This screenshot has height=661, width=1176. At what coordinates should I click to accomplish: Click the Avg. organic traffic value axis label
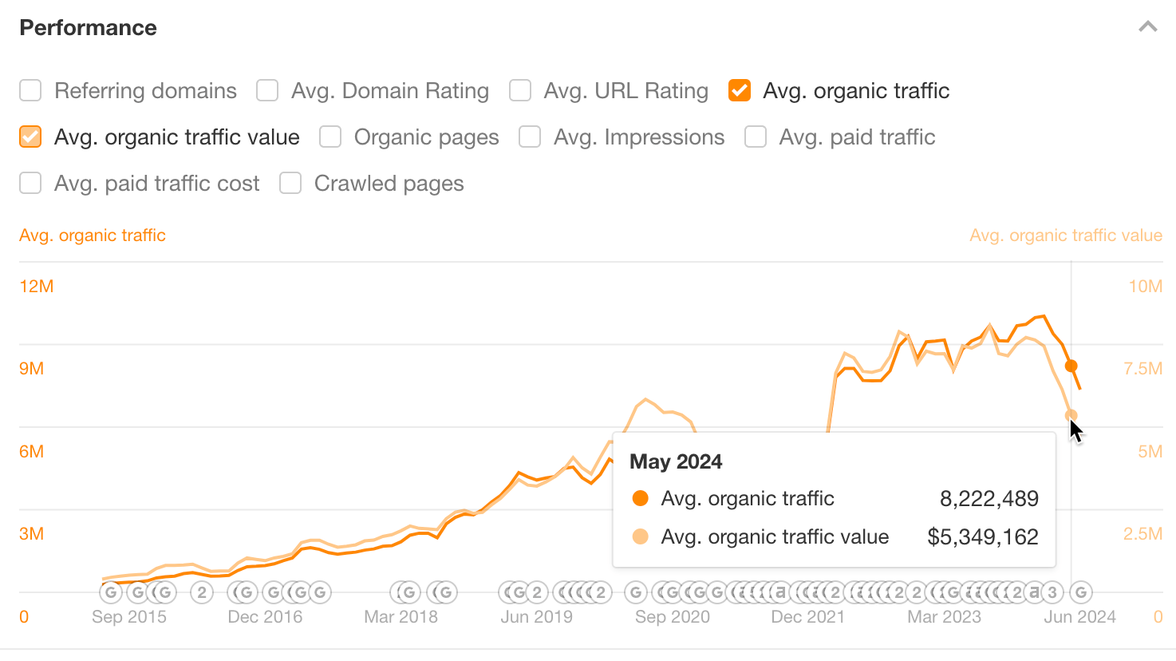pos(1066,235)
